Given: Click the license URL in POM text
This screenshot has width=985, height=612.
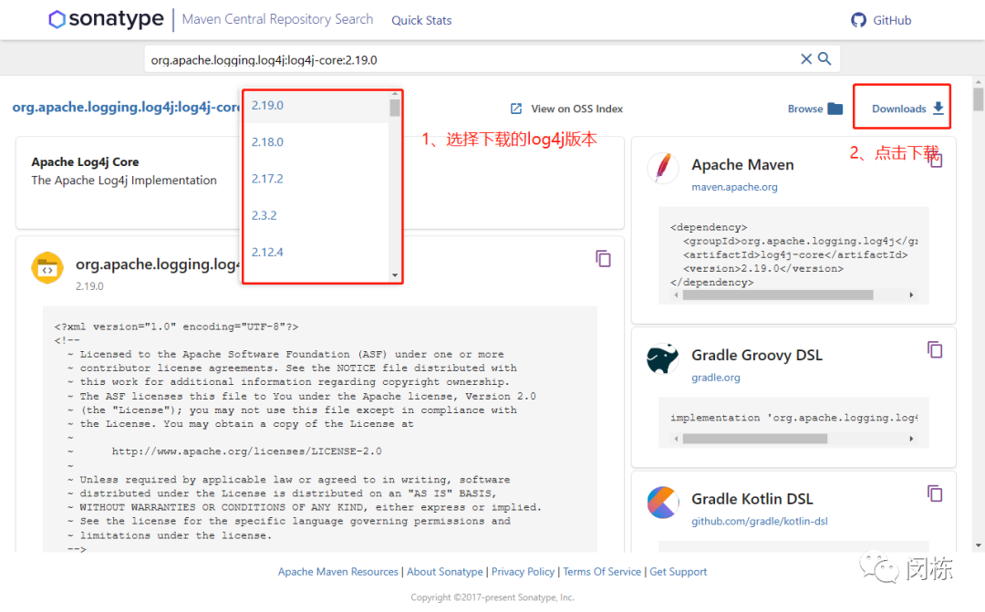Looking at the screenshot, I should tap(246, 451).
